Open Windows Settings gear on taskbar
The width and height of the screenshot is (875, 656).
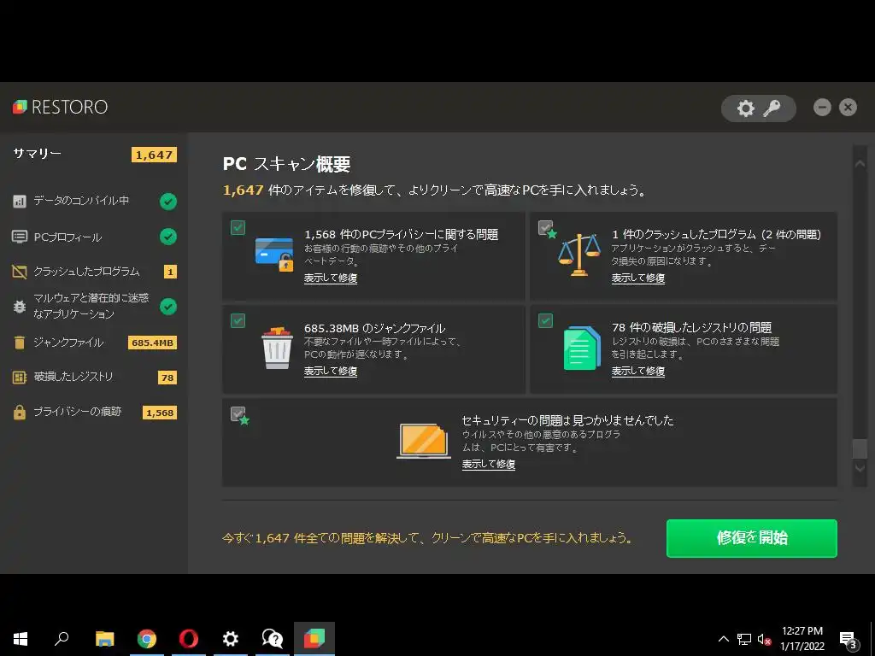point(231,639)
